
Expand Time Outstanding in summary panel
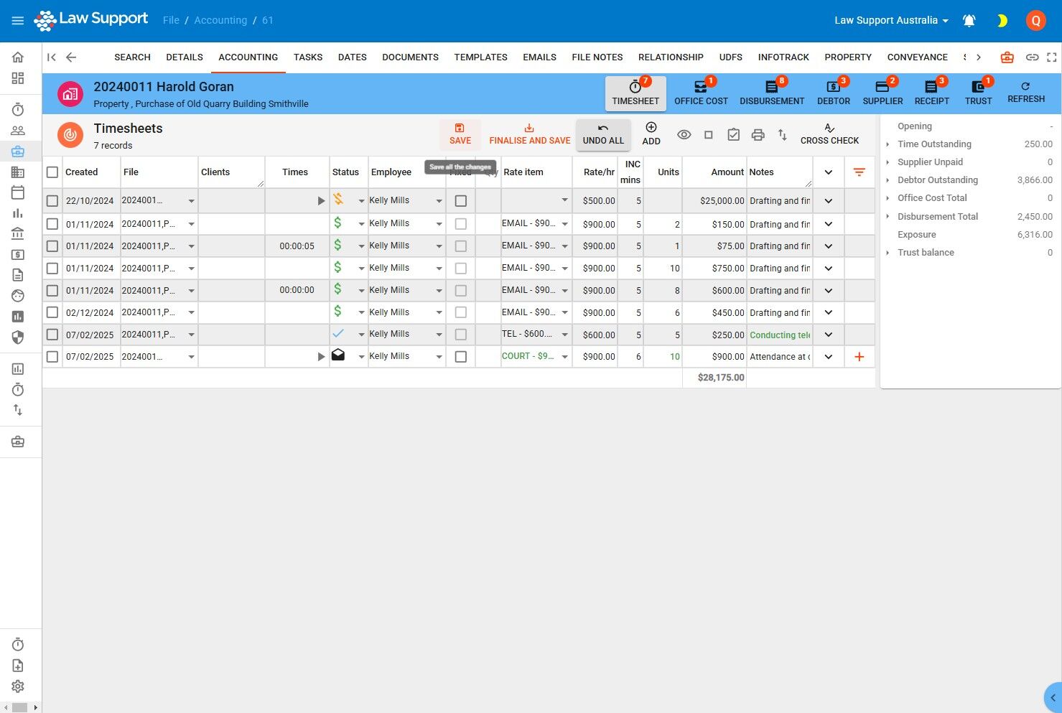888,144
